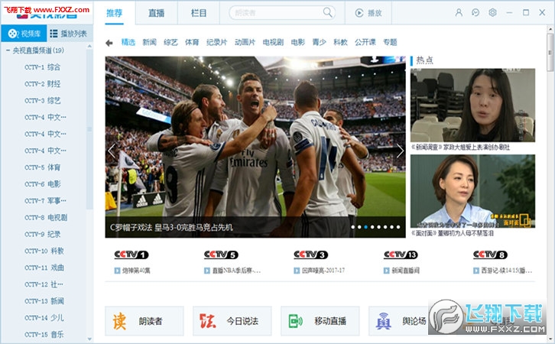Screen dimensions: 555x344
Task: Open the CCTV13 channel logo
Action: 401,255
